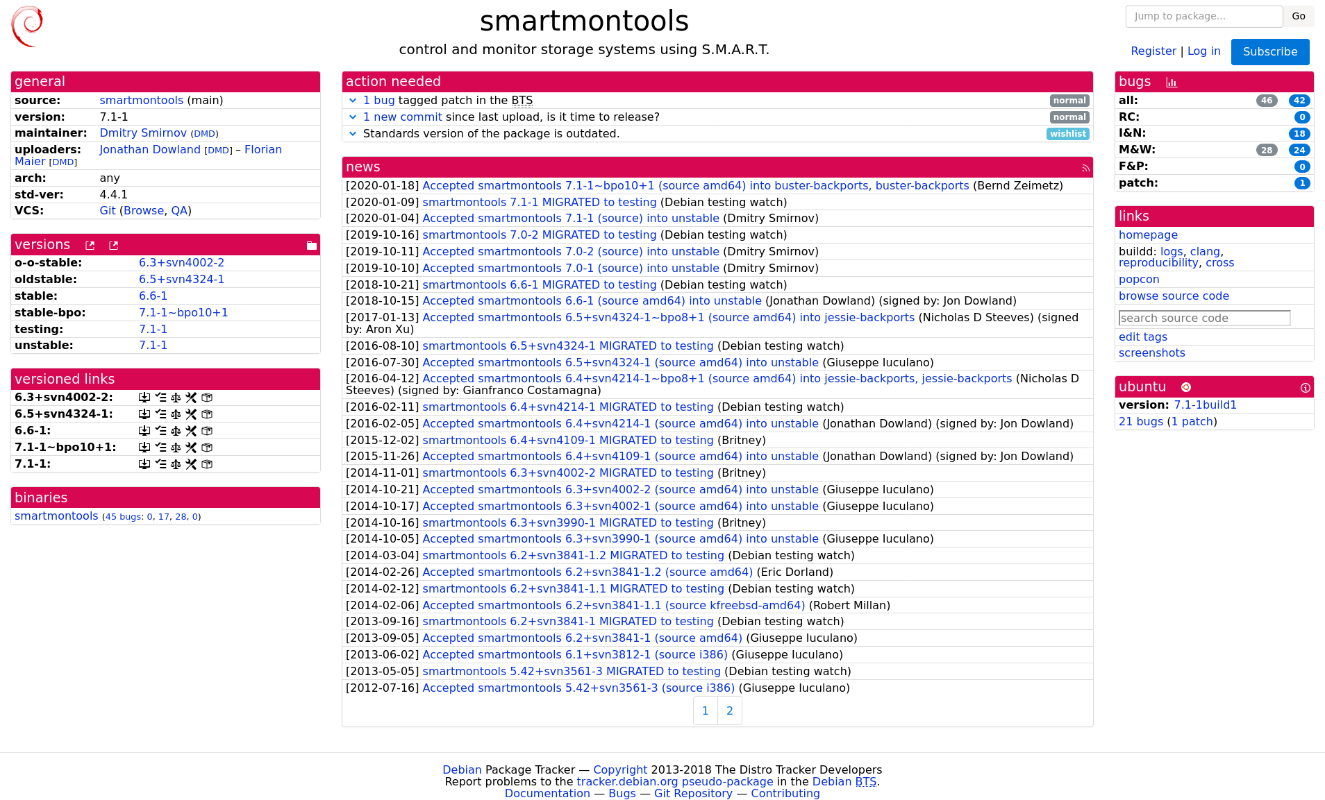Download the .dsc for 7.1-1~bpo10+1
1325x800 pixels.
point(144,448)
